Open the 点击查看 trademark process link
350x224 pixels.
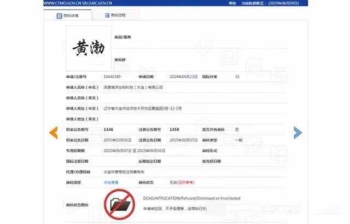click(x=111, y=182)
